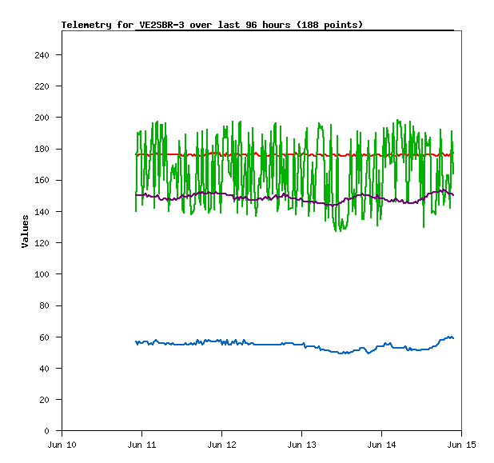Select the Jun 15 date tick label
This screenshot has height=463, width=494.
(x=462, y=444)
